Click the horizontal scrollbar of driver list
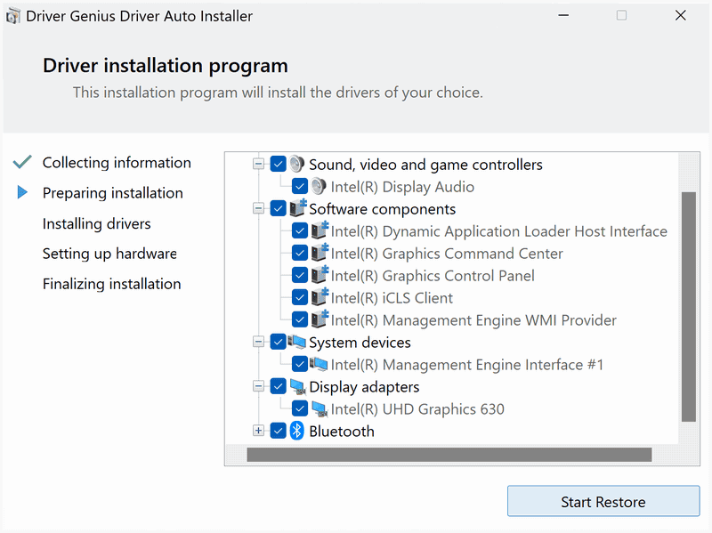712x533 pixels. coord(449,455)
